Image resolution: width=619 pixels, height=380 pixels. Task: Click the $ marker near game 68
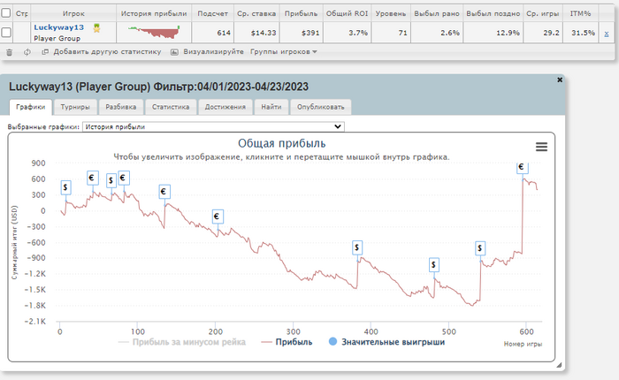click(111, 181)
